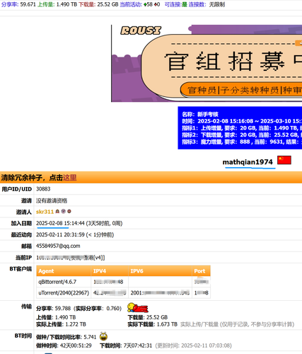The height and width of the screenshot is (354, 302).
Task: Click the 更新时间 2025-02-11 07:03:08 note
Action: pos(194,346)
